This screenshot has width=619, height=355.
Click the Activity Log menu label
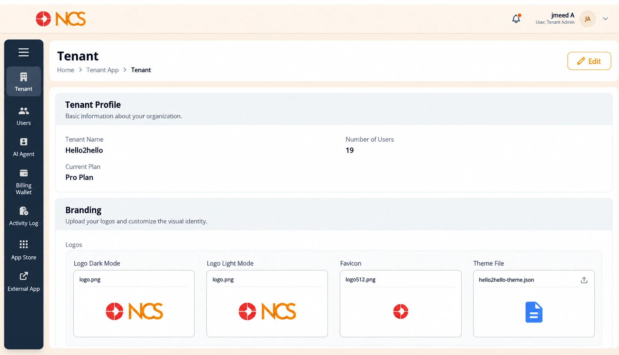coord(24,223)
